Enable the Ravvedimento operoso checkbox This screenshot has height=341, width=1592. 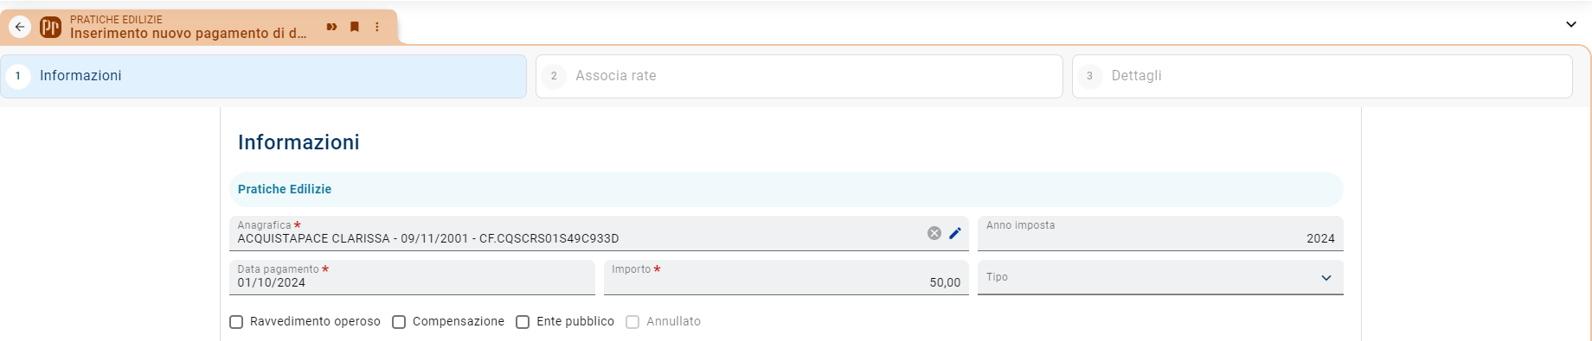[x=236, y=322]
